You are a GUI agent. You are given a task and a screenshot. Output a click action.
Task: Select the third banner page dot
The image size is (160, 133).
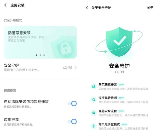[x=44, y=55]
